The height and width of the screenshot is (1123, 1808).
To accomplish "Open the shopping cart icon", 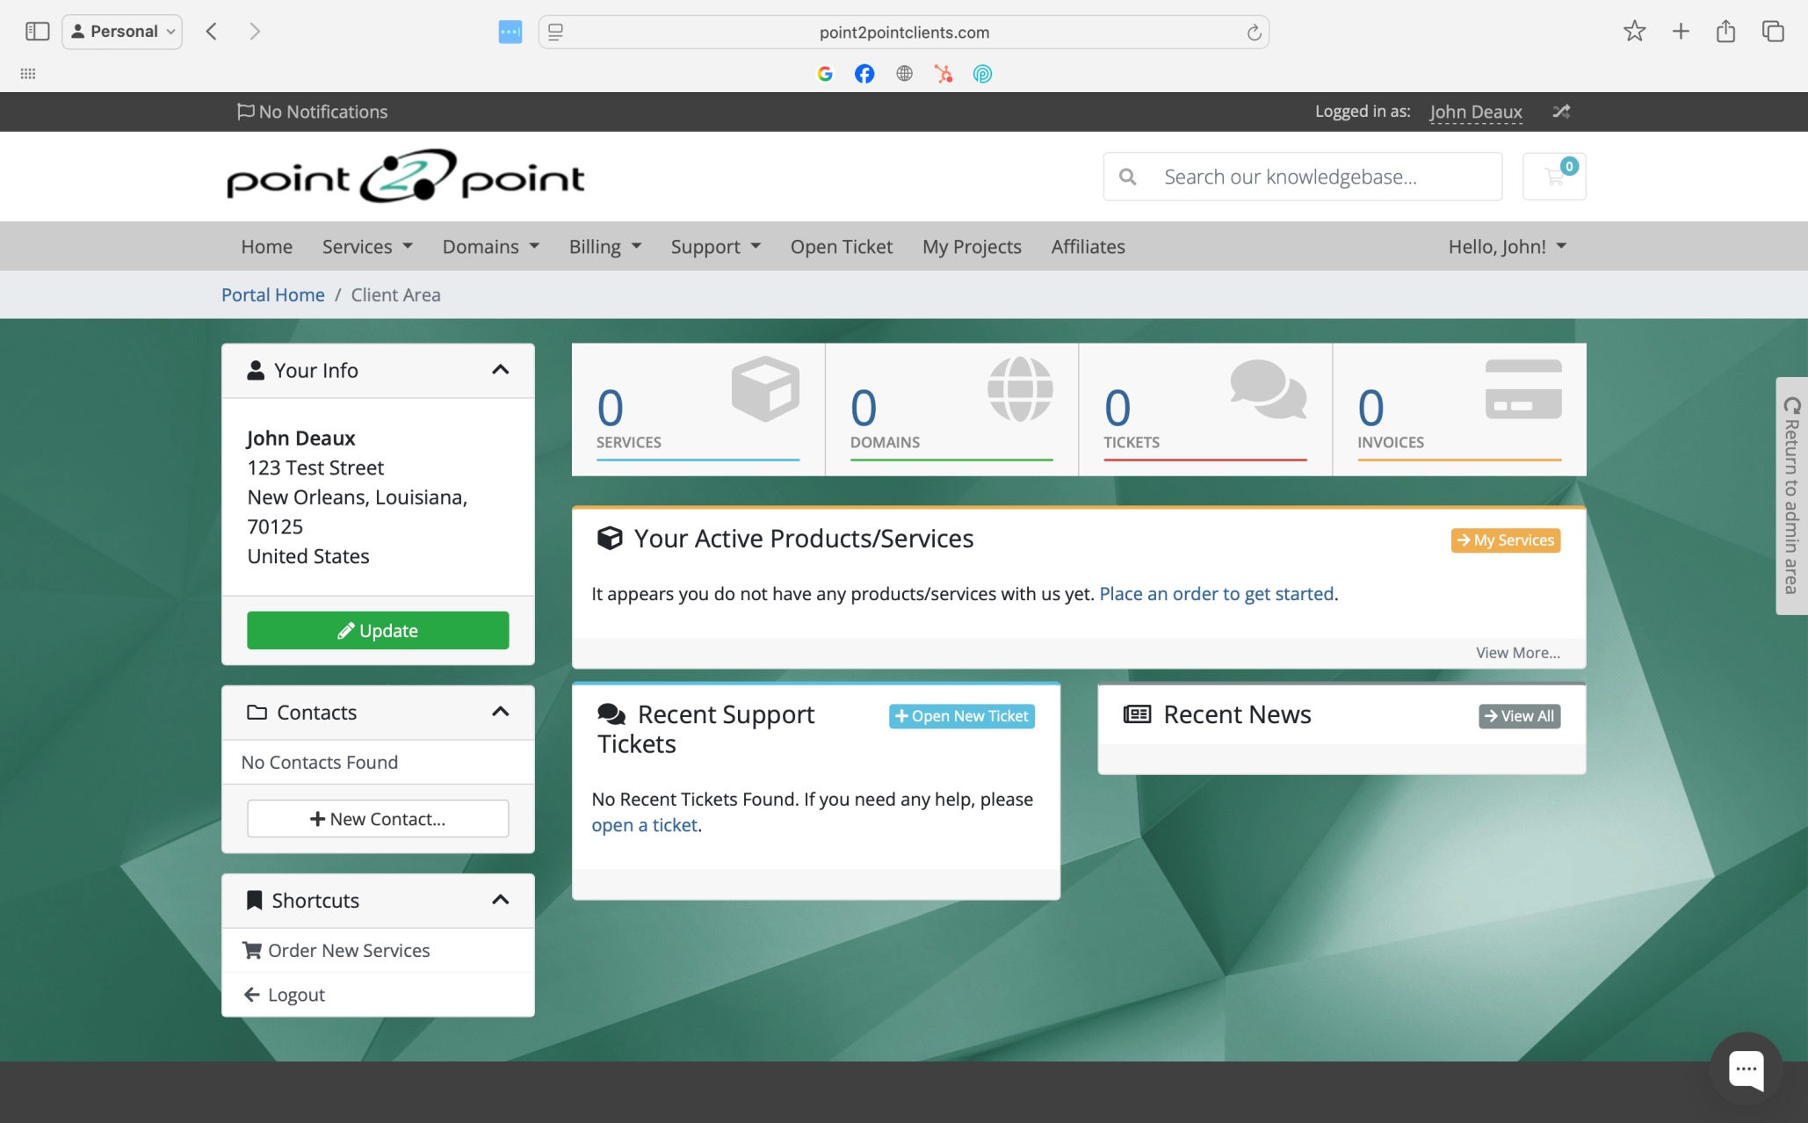I will coord(1553,177).
